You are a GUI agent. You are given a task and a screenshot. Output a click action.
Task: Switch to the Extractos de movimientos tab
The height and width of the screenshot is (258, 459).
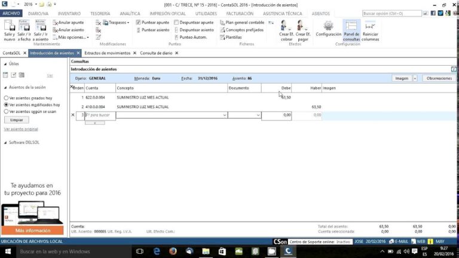[107, 53]
